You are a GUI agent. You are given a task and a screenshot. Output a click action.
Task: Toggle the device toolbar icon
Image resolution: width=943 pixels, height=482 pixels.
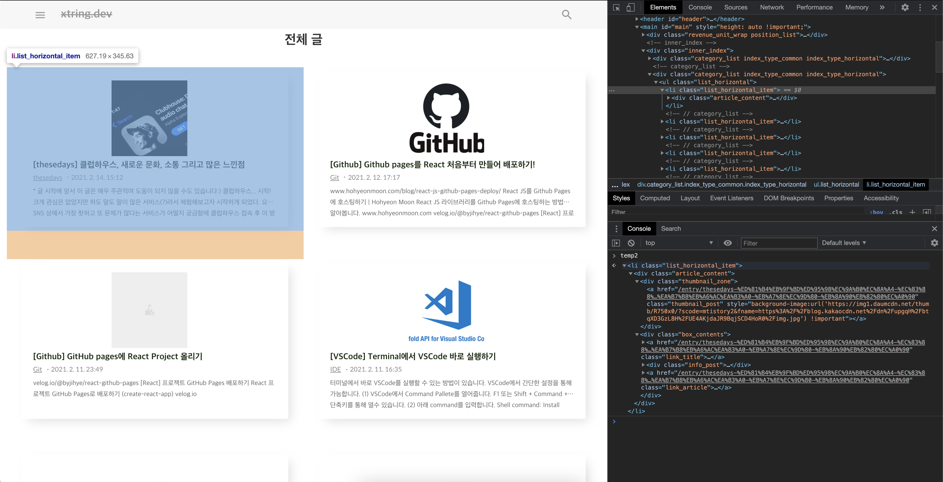point(630,8)
